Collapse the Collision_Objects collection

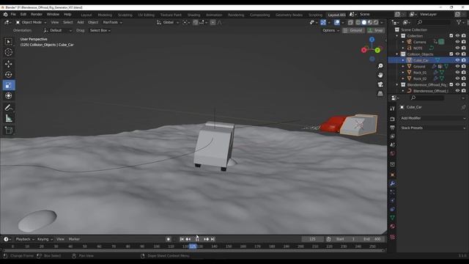point(397,54)
